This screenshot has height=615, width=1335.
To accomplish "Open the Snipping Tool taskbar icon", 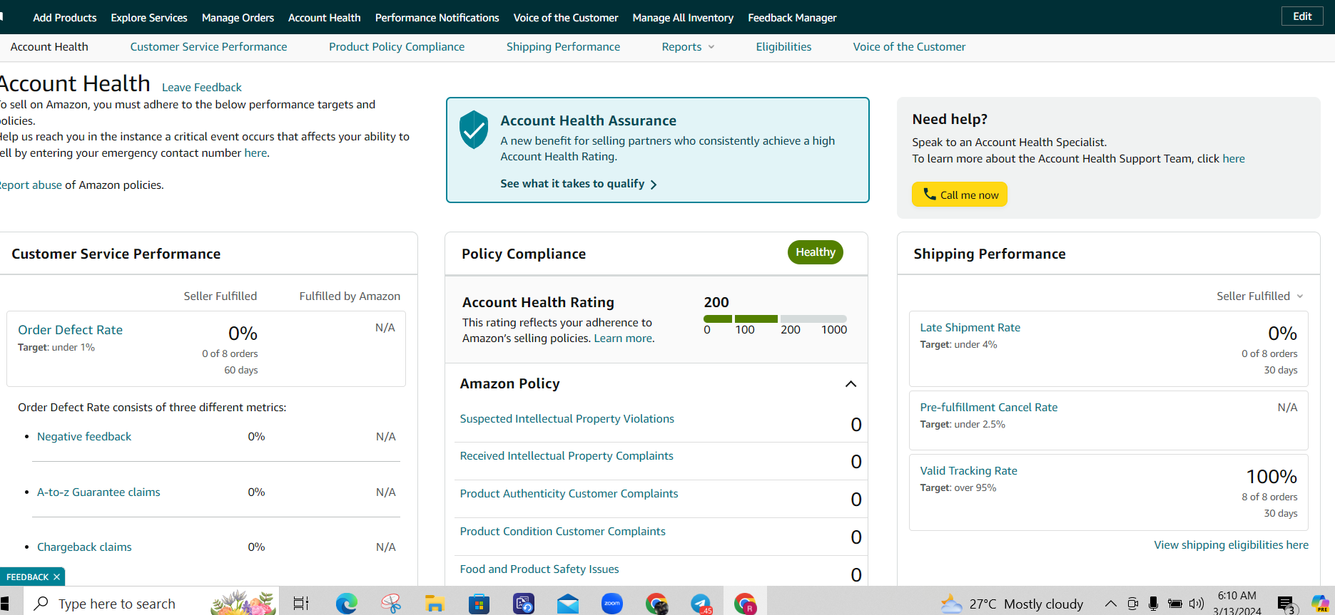I will point(390,604).
